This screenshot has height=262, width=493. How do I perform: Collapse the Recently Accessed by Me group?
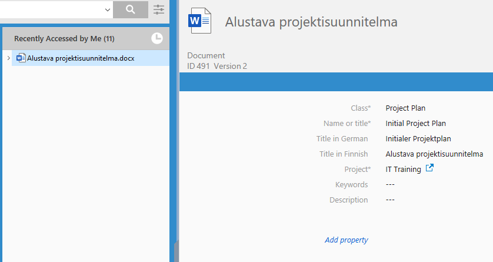click(x=64, y=39)
